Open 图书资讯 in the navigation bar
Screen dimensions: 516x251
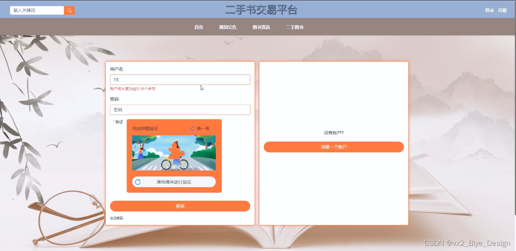click(x=261, y=27)
